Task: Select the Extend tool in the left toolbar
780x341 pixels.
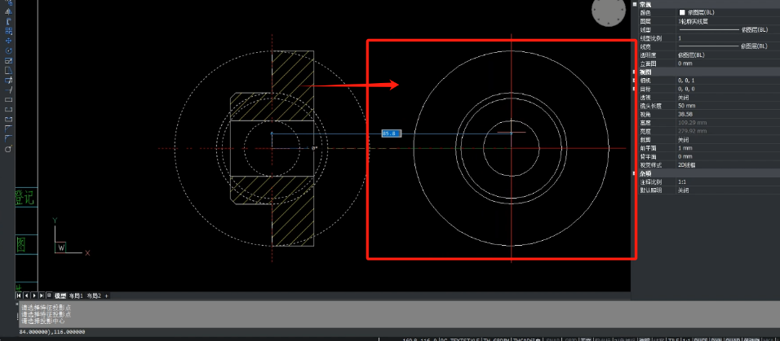Action: 8,90
